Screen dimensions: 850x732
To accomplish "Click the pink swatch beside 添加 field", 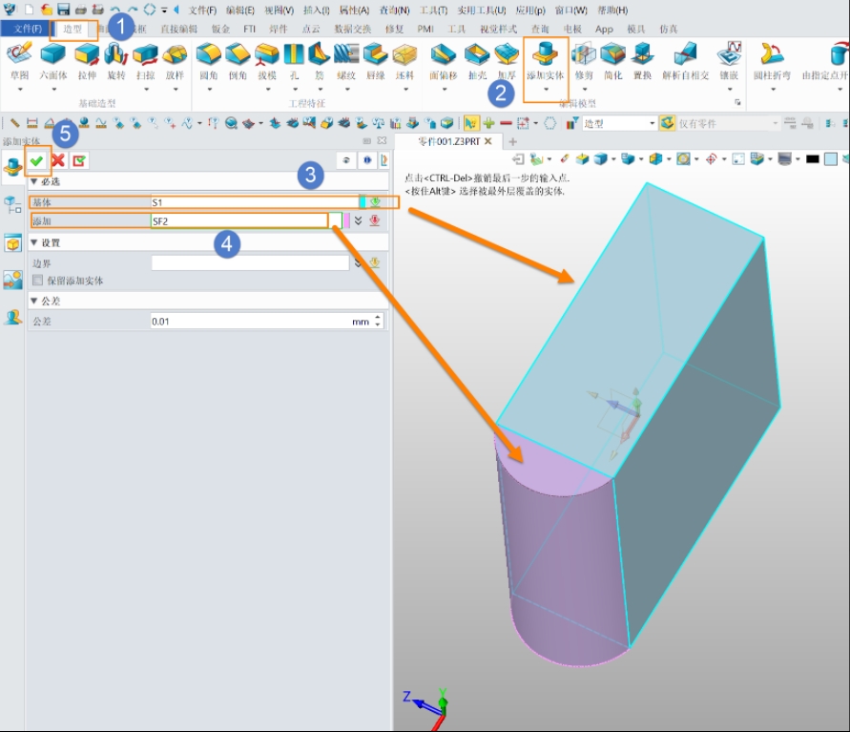I will (x=347, y=220).
